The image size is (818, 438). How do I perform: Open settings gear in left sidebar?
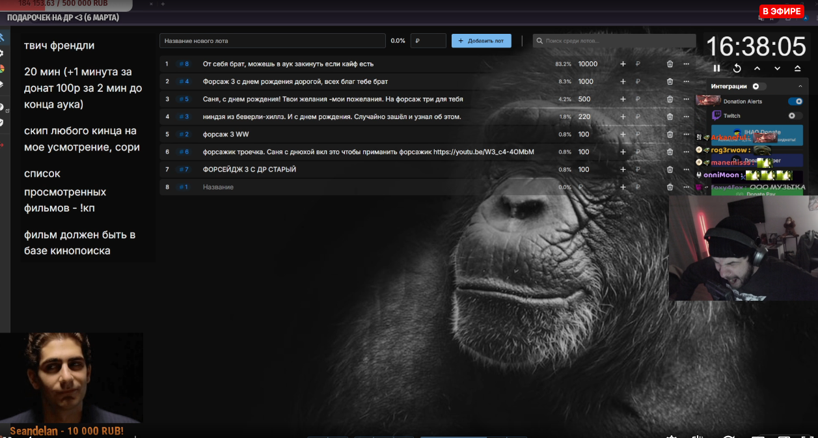2,53
